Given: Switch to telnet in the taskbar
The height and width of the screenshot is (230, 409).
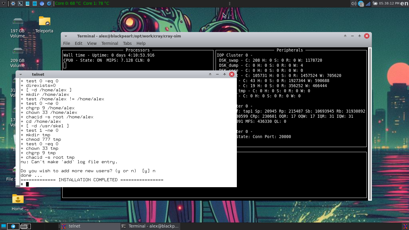Looking at the screenshot, I should tap(90, 226).
